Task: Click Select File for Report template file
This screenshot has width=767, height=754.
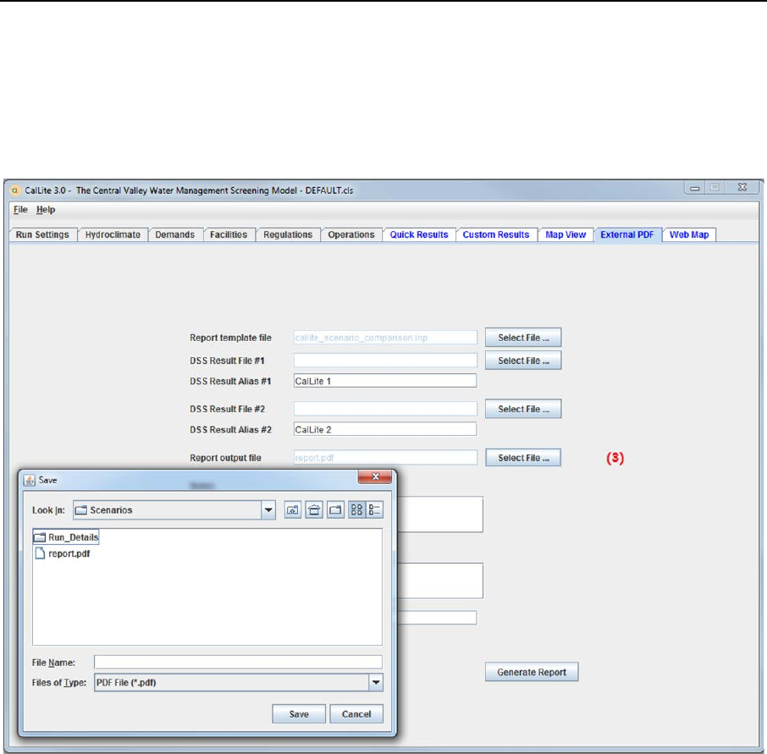Action: (523, 338)
